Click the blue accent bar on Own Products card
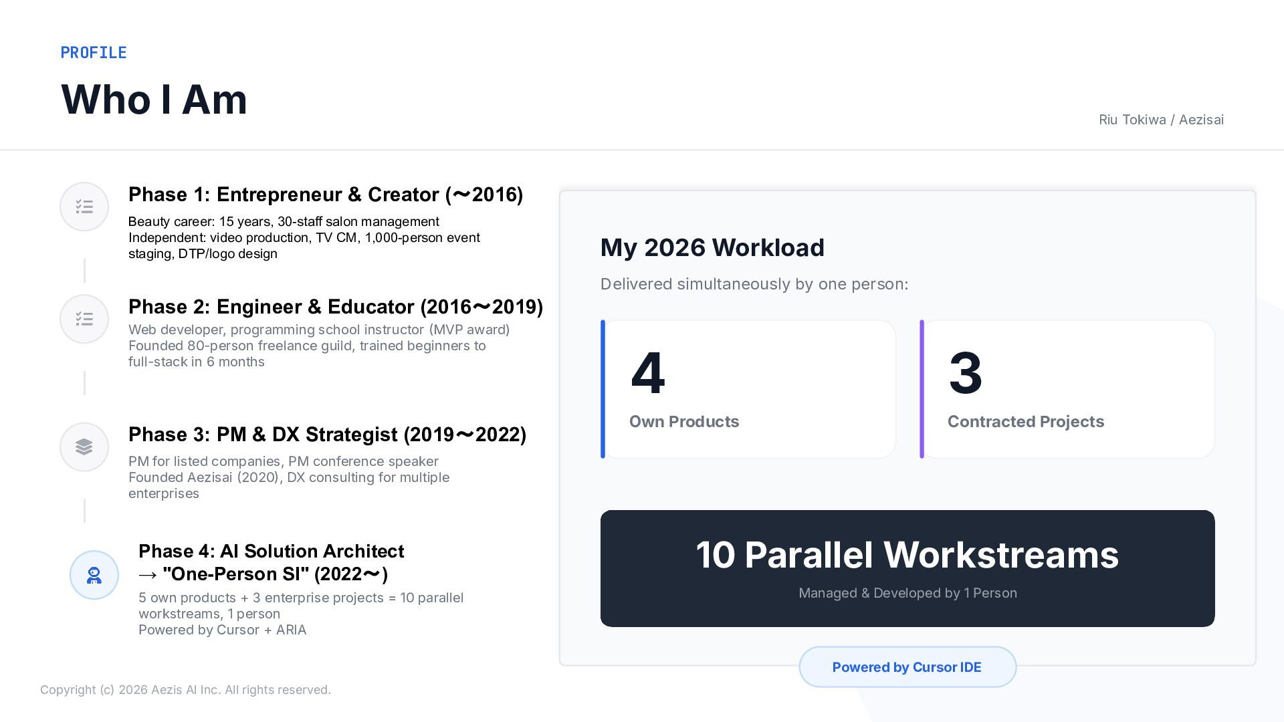 point(603,389)
